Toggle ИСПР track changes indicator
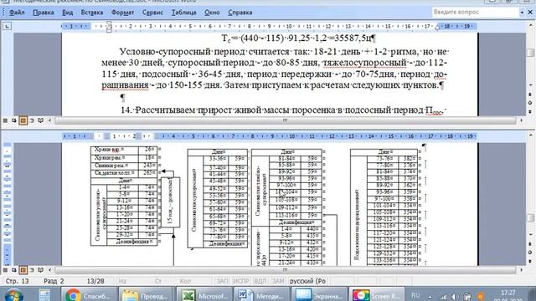The width and height of the screenshot is (536, 301). tap(240, 281)
